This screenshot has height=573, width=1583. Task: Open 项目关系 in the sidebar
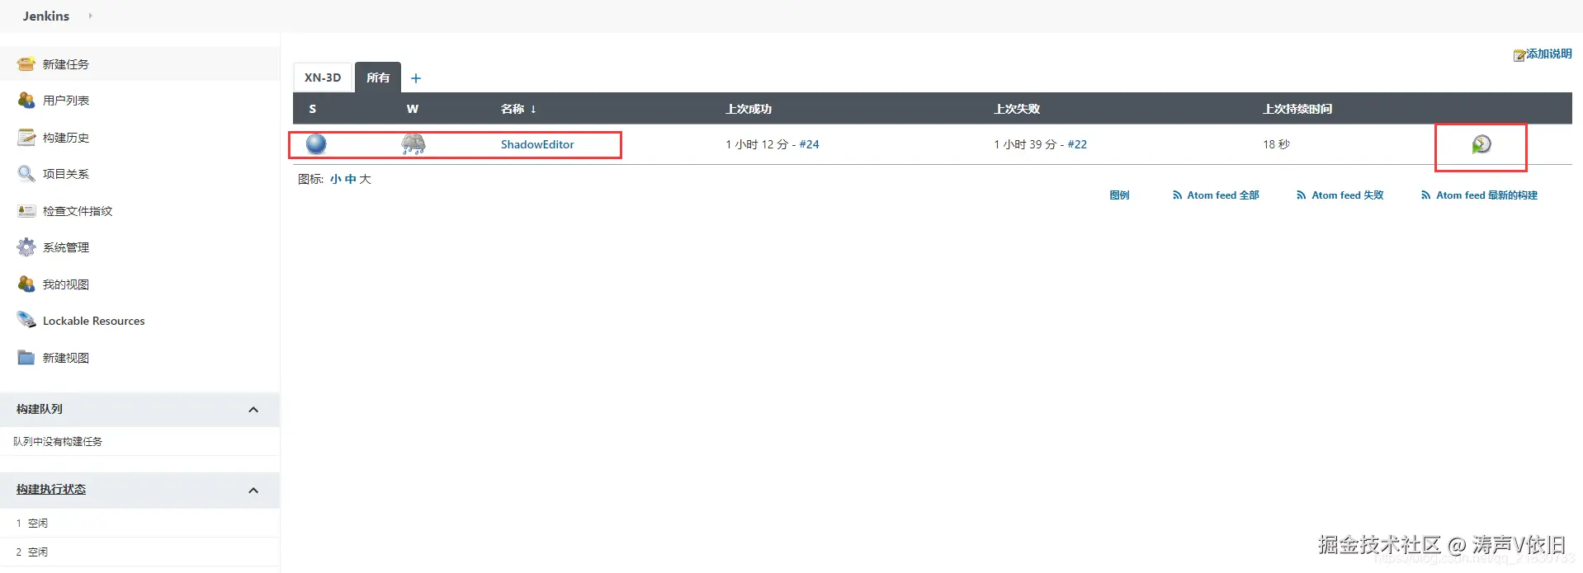coord(66,174)
